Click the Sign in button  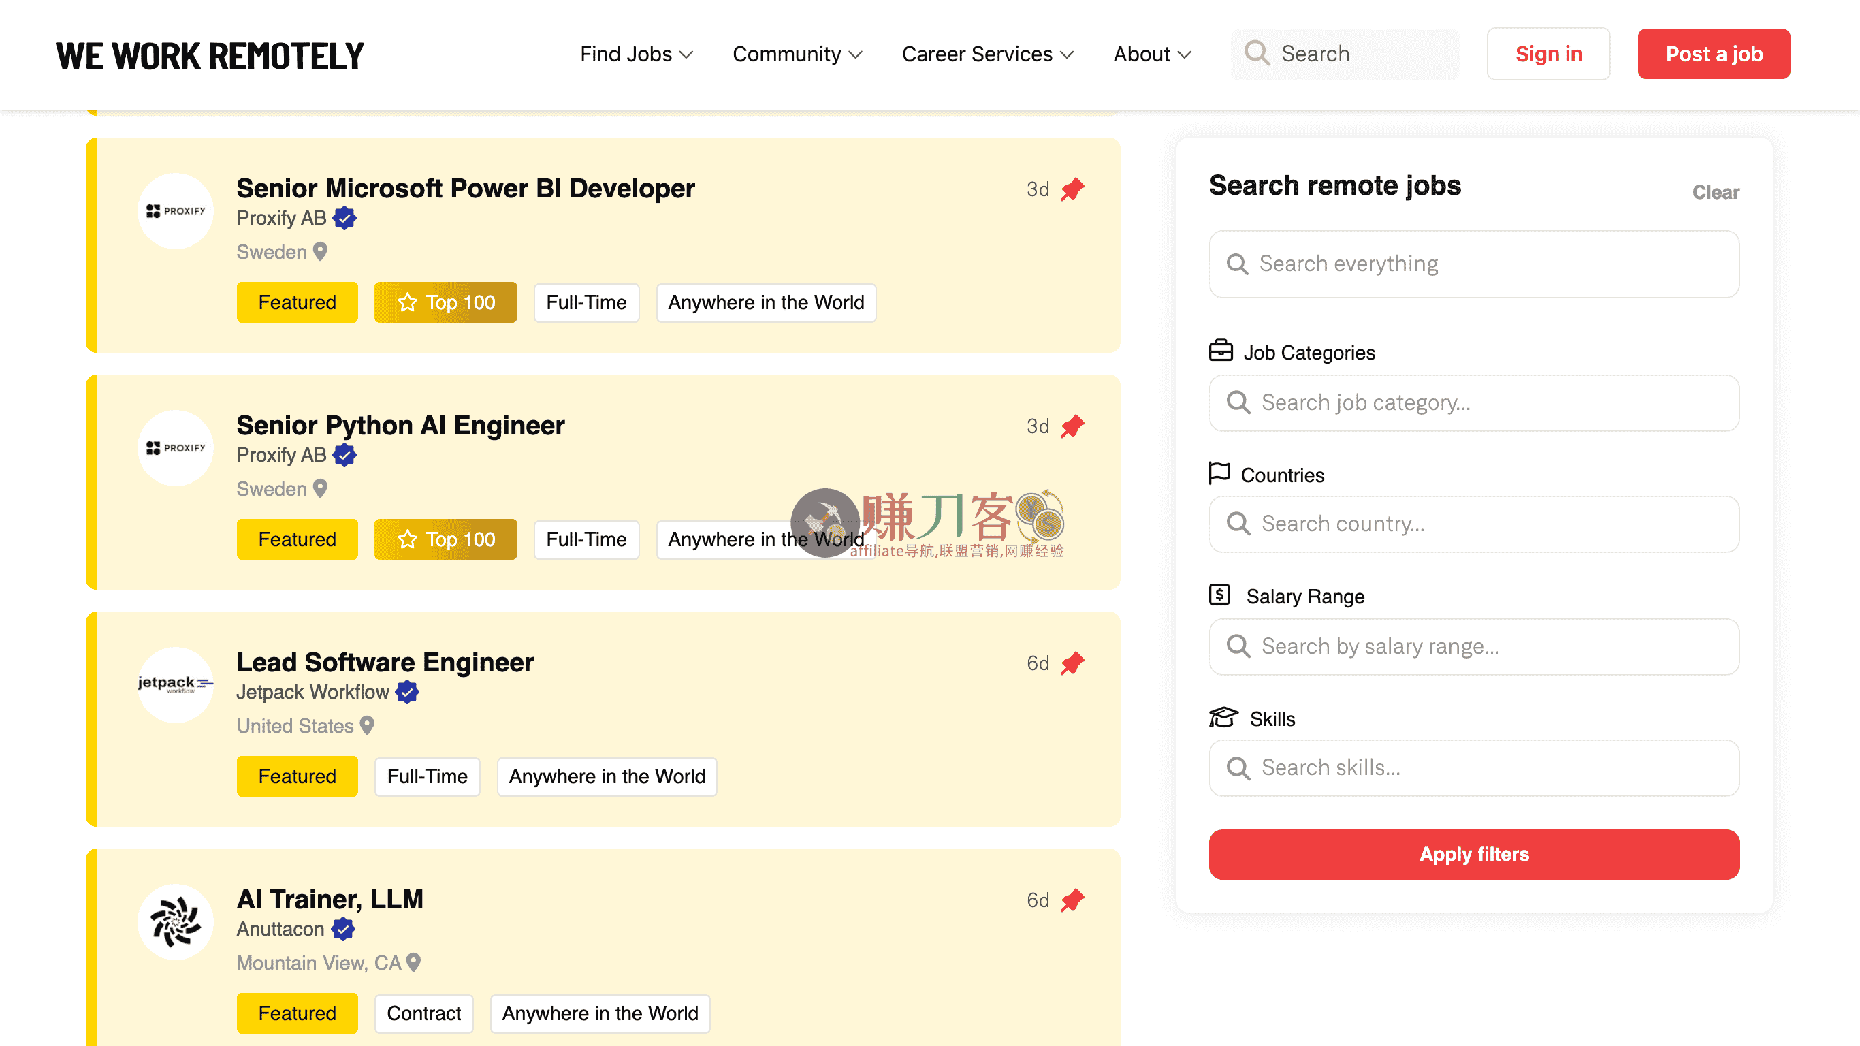point(1548,54)
